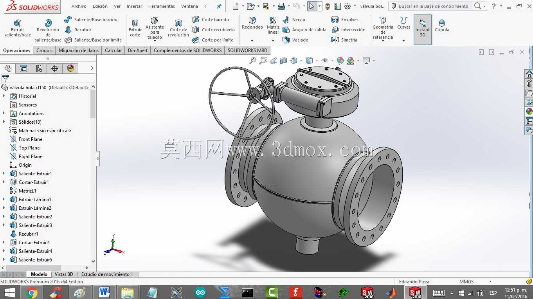The image size is (533, 299).
Task: Activate the Recubrir loft tool
Action: click(78, 30)
